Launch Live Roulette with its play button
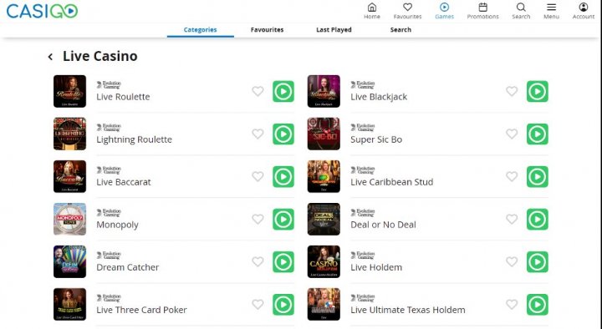 [283, 92]
